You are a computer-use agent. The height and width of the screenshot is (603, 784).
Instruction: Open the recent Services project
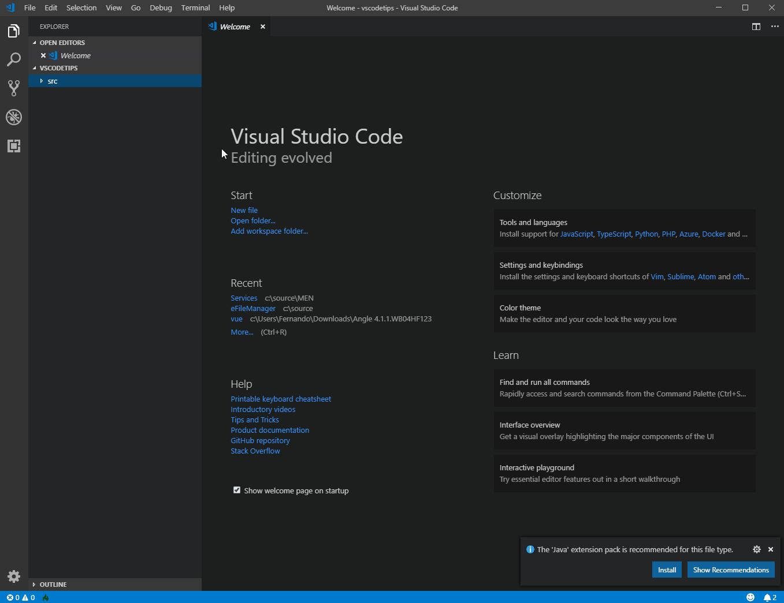pyautogui.click(x=244, y=298)
